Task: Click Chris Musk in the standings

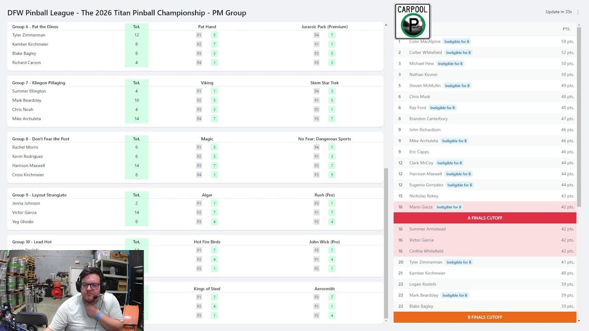Action: 420,97
